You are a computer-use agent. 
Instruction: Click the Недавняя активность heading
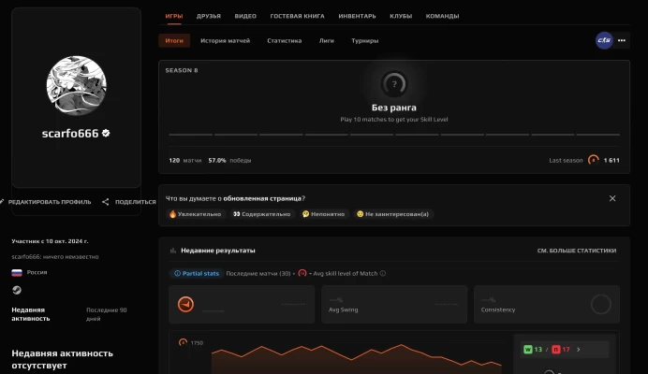[31, 314]
